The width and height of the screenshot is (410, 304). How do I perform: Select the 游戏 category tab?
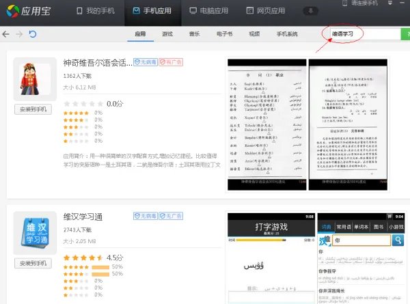[x=167, y=34]
